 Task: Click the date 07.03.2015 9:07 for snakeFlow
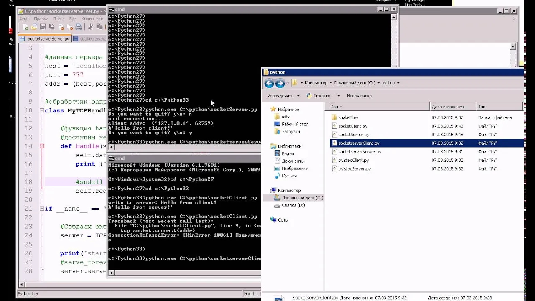447,117
